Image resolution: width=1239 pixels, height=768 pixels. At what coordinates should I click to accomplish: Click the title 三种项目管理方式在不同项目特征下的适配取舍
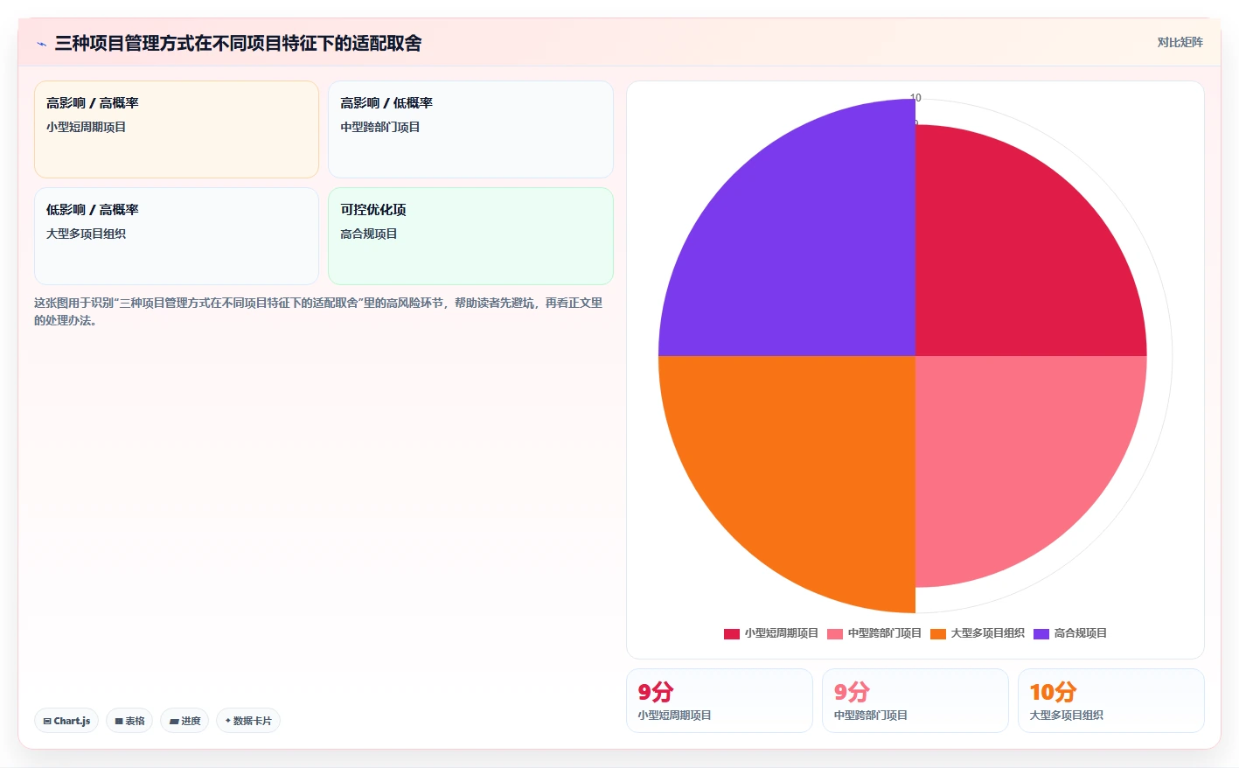pyautogui.click(x=238, y=43)
